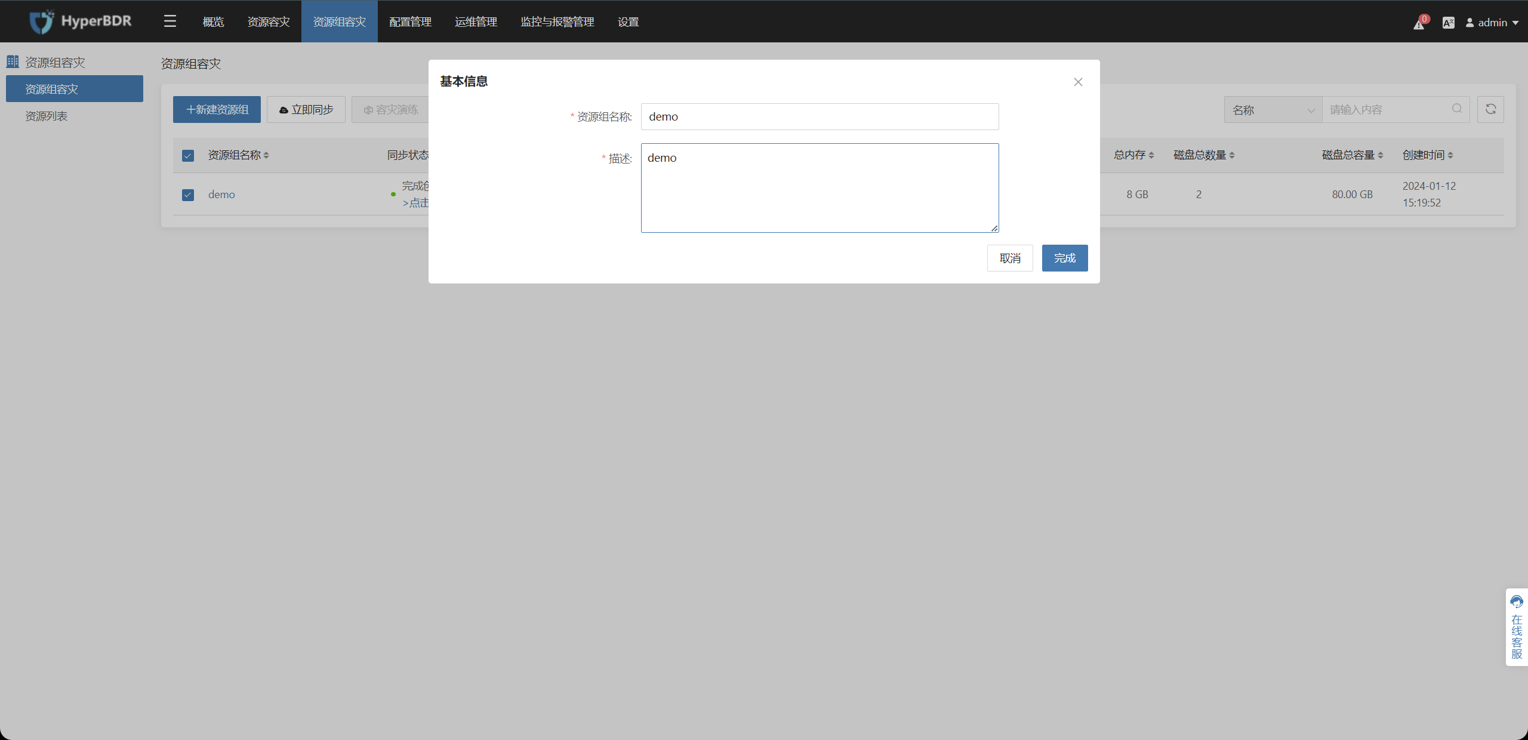Image resolution: width=1528 pixels, height=740 pixels.
Task: Open the demo resource group link
Action: click(x=221, y=195)
